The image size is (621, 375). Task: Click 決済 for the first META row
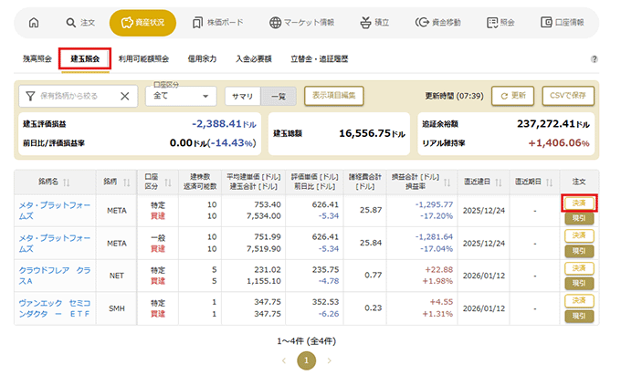coord(578,203)
